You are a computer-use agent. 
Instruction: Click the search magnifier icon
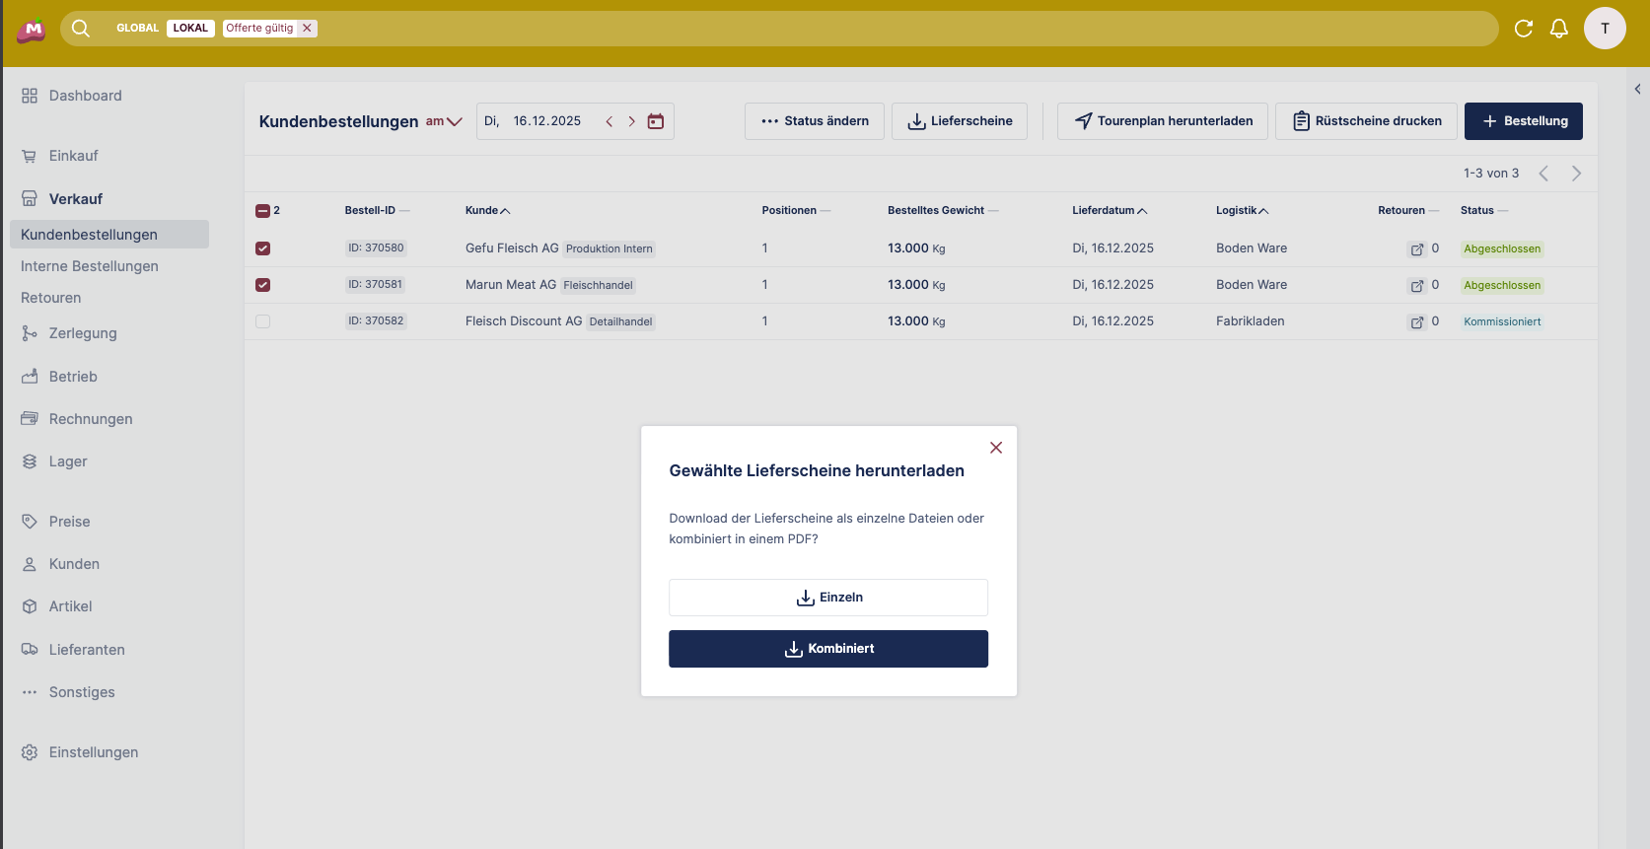coord(81,29)
